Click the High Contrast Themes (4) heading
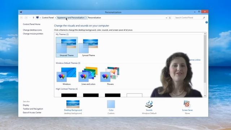This screenshot has height=130, width=231. point(66,89)
